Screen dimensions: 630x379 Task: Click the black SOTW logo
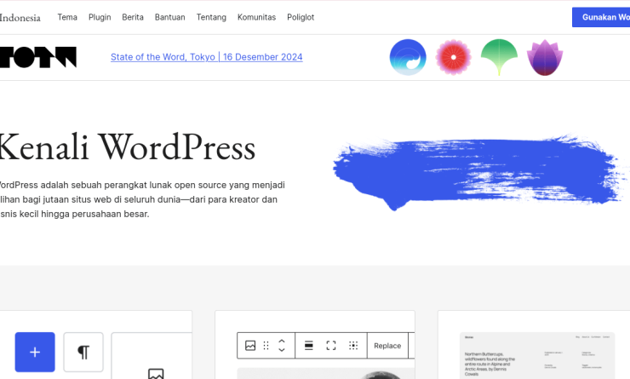coord(38,57)
